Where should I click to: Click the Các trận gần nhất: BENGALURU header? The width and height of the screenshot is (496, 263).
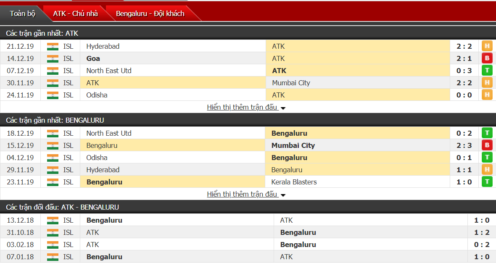tap(55, 120)
